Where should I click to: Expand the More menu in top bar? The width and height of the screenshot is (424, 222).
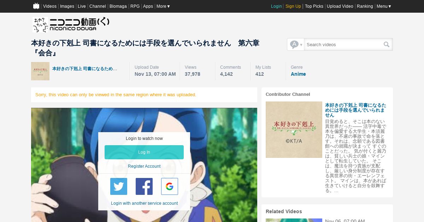[163, 6]
